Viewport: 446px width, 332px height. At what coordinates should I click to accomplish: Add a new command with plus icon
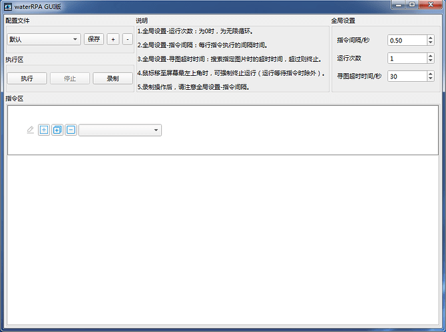point(44,130)
